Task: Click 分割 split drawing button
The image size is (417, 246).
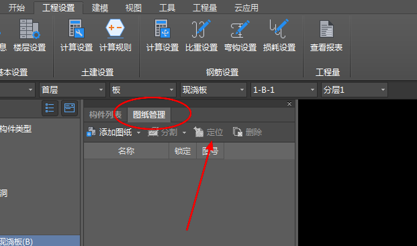Action: coord(163,132)
